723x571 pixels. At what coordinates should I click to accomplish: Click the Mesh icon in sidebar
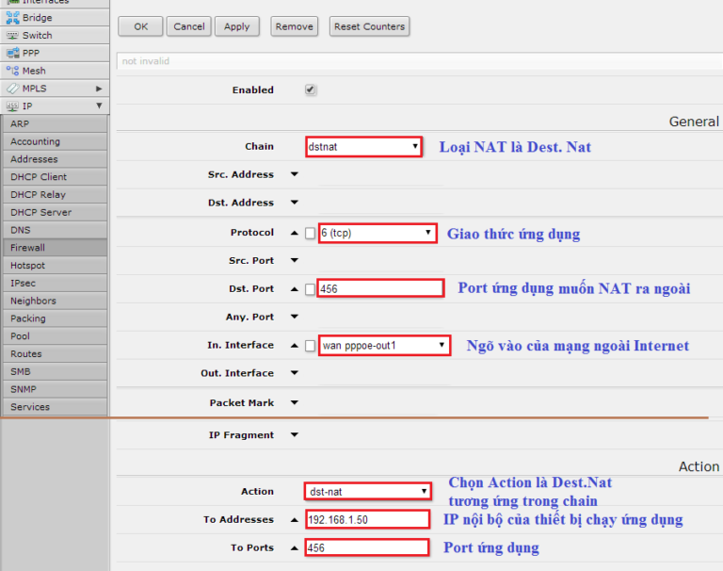pos(12,71)
